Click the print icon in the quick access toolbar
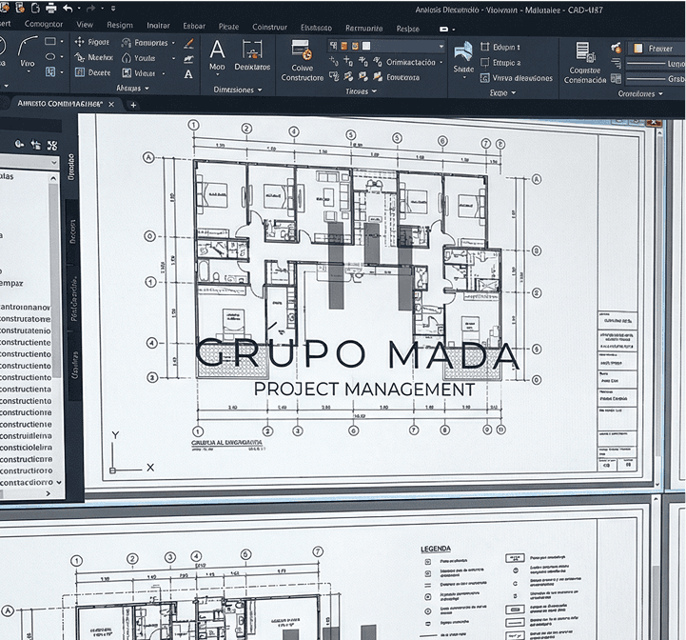Screen dimensions: 686x640 [51, 8]
